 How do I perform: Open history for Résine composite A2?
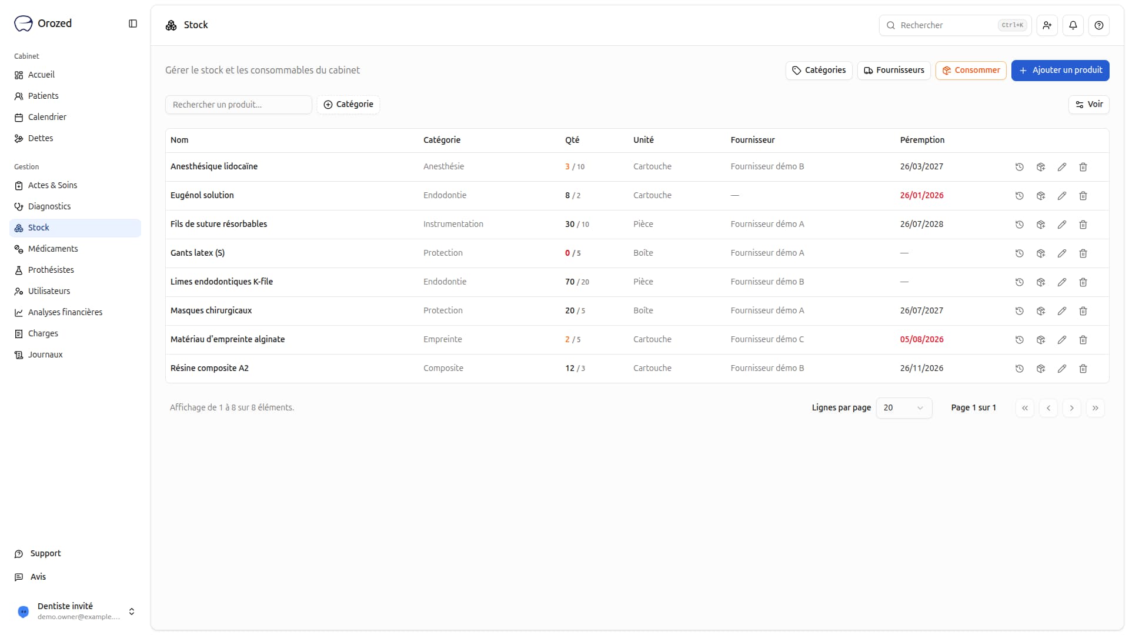pyautogui.click(x=1020, y=369)
